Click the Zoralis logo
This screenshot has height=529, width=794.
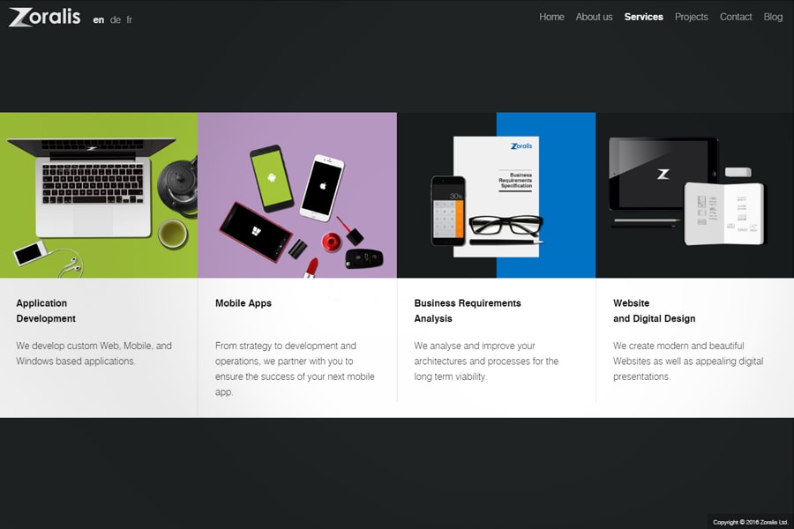tap(44, 17)
